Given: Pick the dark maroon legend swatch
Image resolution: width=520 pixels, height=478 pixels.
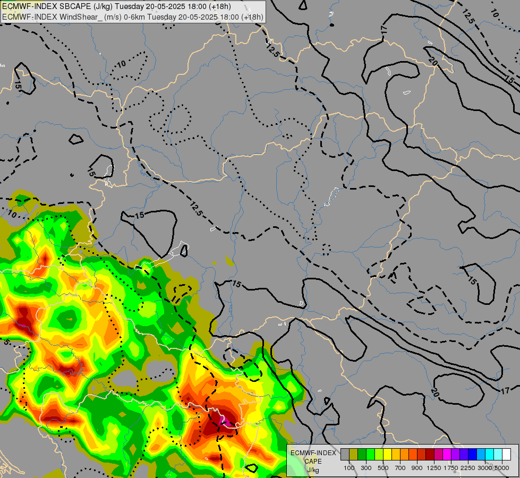Looking at the screenshot, I should click(x=430, y=455).
